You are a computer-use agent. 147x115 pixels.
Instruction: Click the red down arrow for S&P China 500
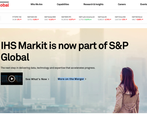click(x=126, y=20)
